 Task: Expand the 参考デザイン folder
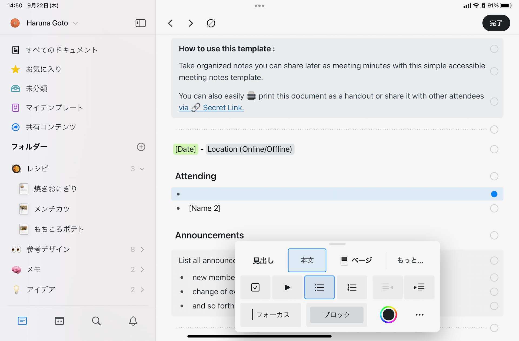tap(142, 249)
